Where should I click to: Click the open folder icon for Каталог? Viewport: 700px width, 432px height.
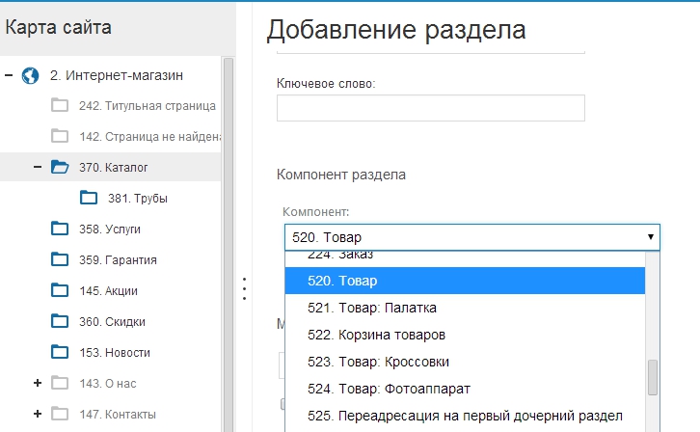(x=60, y=167)
